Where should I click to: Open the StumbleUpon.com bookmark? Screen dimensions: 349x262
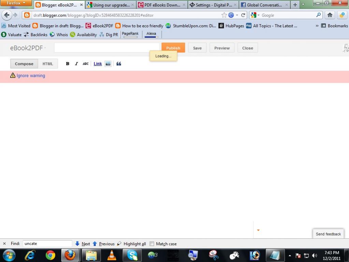coord(191,26)
